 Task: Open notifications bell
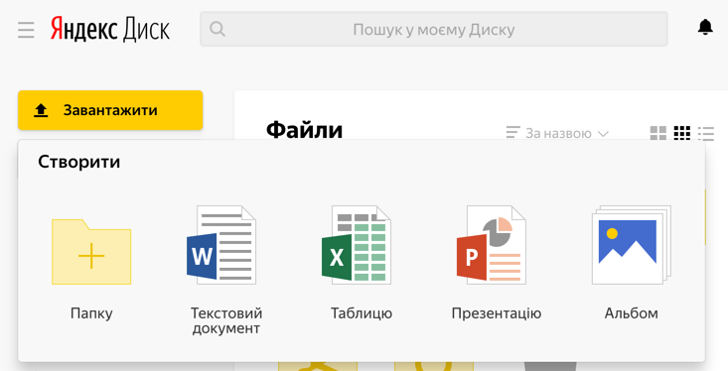705,28
